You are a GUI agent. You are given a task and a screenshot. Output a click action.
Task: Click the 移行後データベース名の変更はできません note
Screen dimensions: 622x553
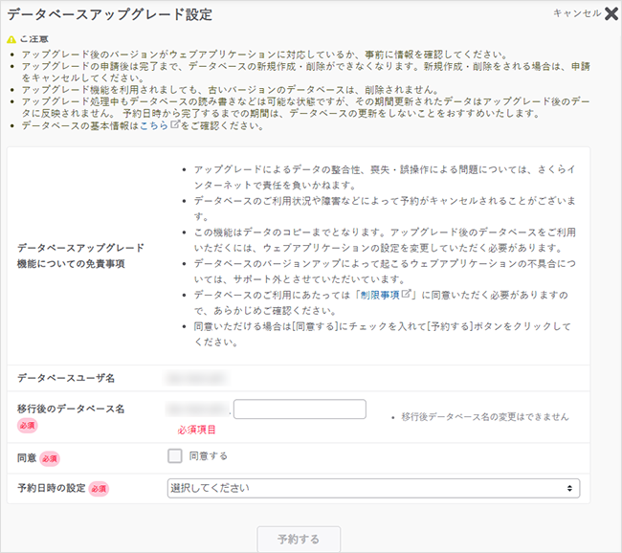click(x=484, y=417)
